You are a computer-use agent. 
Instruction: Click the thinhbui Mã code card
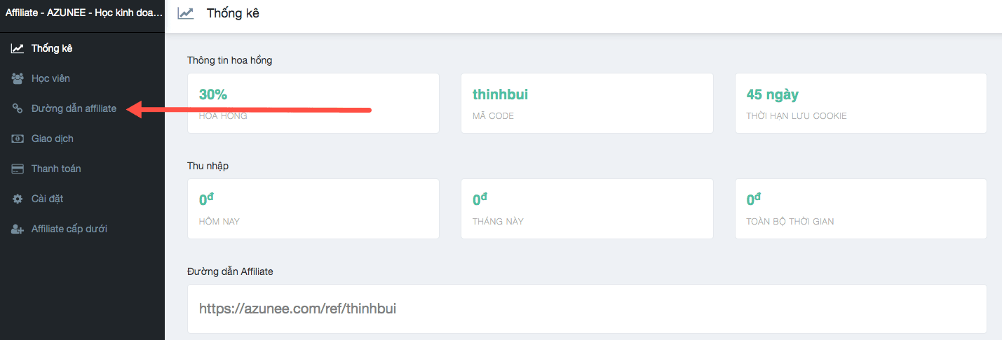tap(587, 104)
